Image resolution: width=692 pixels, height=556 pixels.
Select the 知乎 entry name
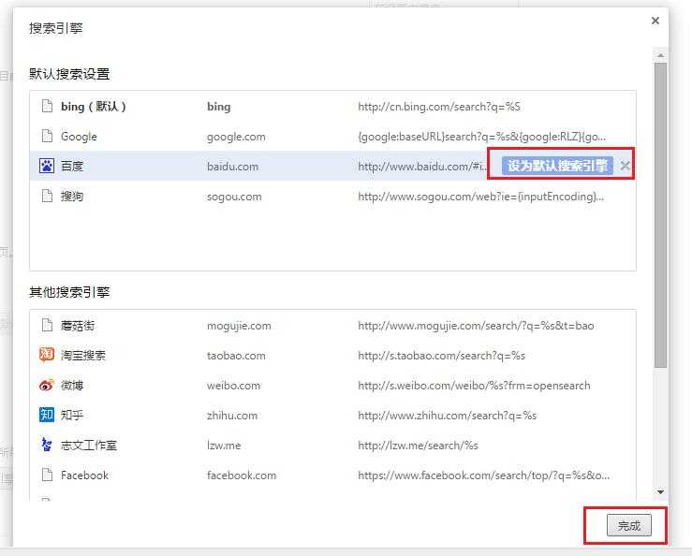tap(72, 416)
